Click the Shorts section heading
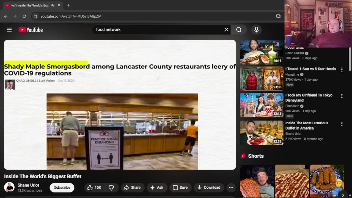 (256, 156)
